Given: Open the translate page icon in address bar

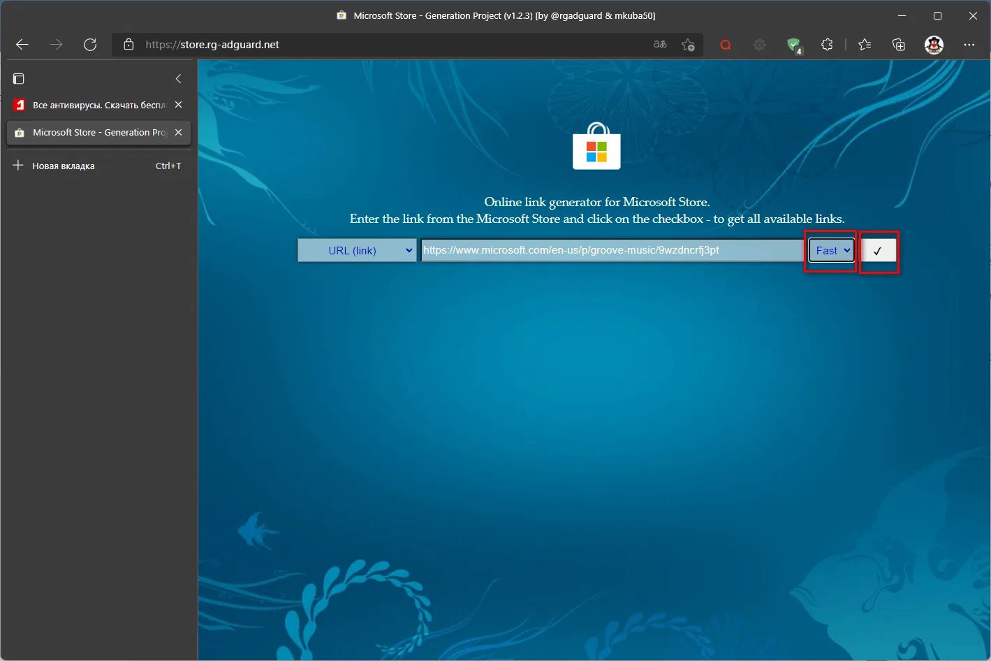Looking at the screenshot, I should 660,45.
